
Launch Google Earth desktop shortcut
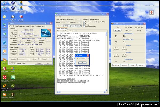click(13, 8)
